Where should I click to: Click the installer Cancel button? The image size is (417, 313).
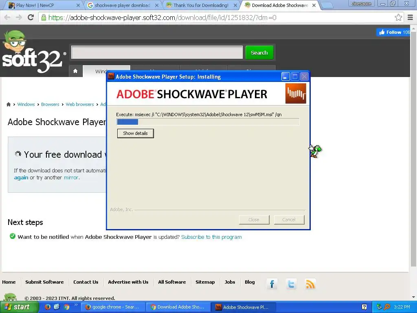tap(289, 220)
